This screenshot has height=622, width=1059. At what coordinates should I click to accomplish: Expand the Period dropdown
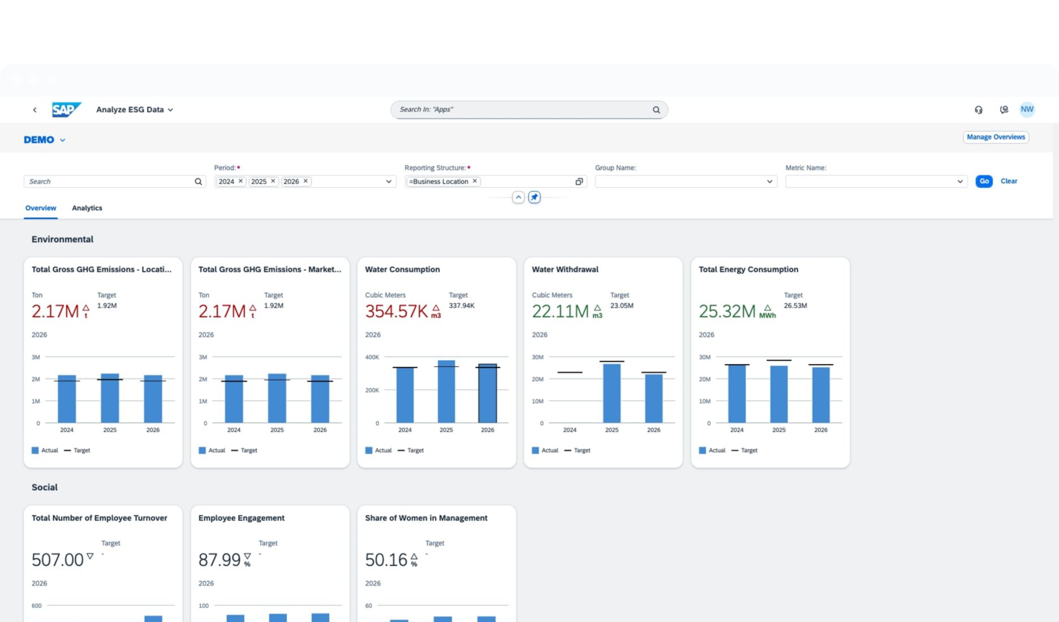tap(389, 182)
